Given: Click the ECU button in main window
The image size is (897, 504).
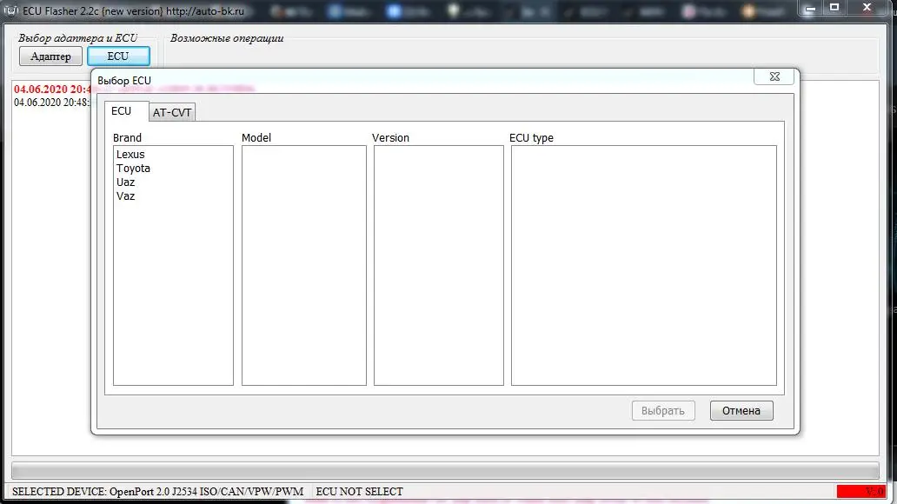Looking at the screenshot, I should pyautogui.click(x=118, y=56).
